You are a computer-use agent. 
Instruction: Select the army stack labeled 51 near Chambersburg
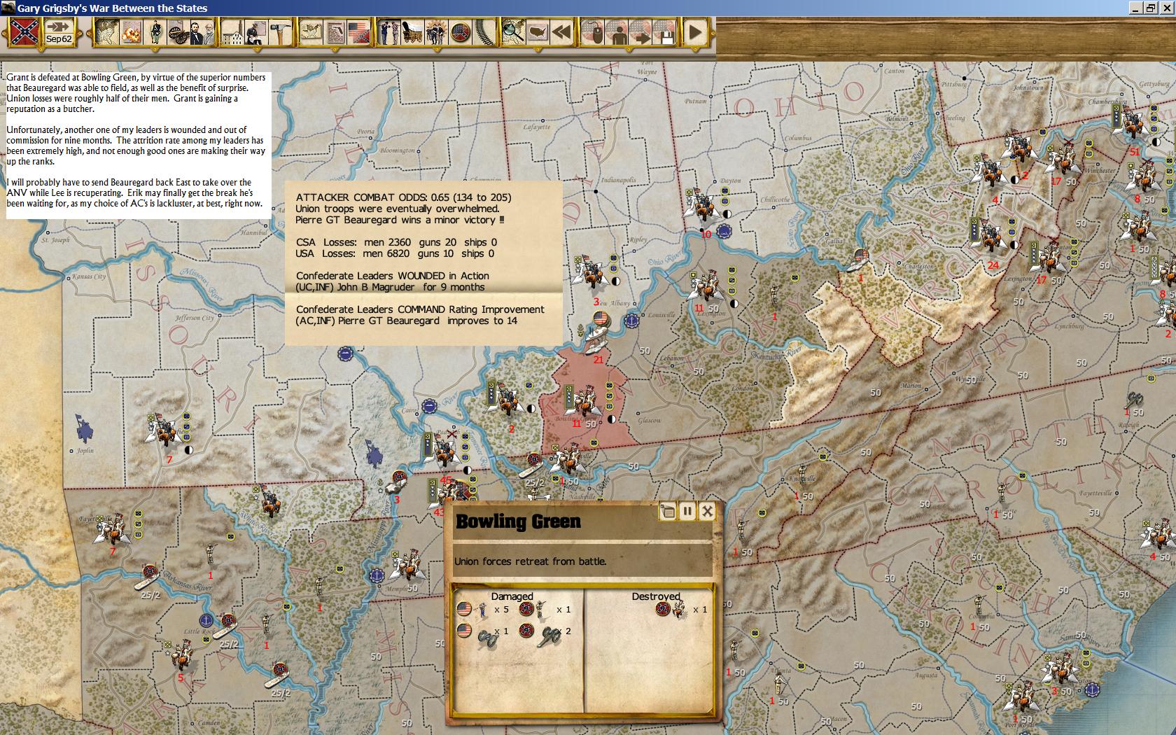pos(1133,125)
